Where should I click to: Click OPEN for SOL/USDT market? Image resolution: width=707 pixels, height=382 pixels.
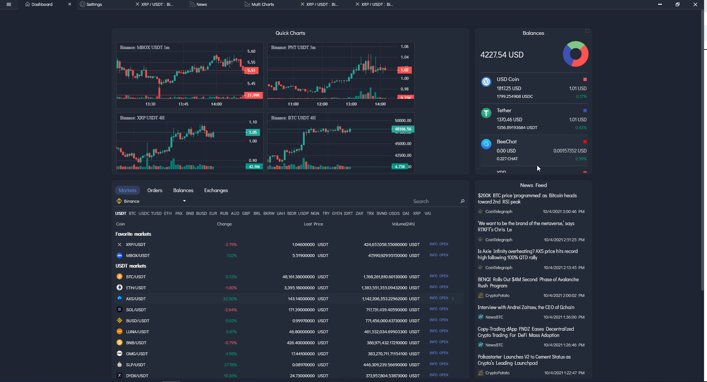click(x=444, y=309)
